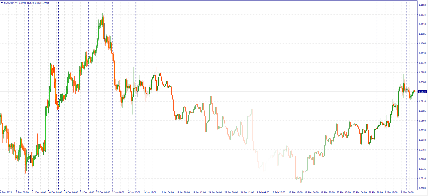
Task: Choose the 12 Jan 04:00 time label
Action: pyautogui.click(x=167, y=192)
